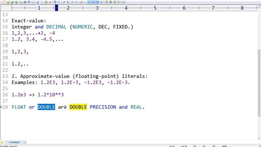The width and height of the screenshot is (261, 147).
Task: Click the Open file folder icon
Action: [8, 2]
